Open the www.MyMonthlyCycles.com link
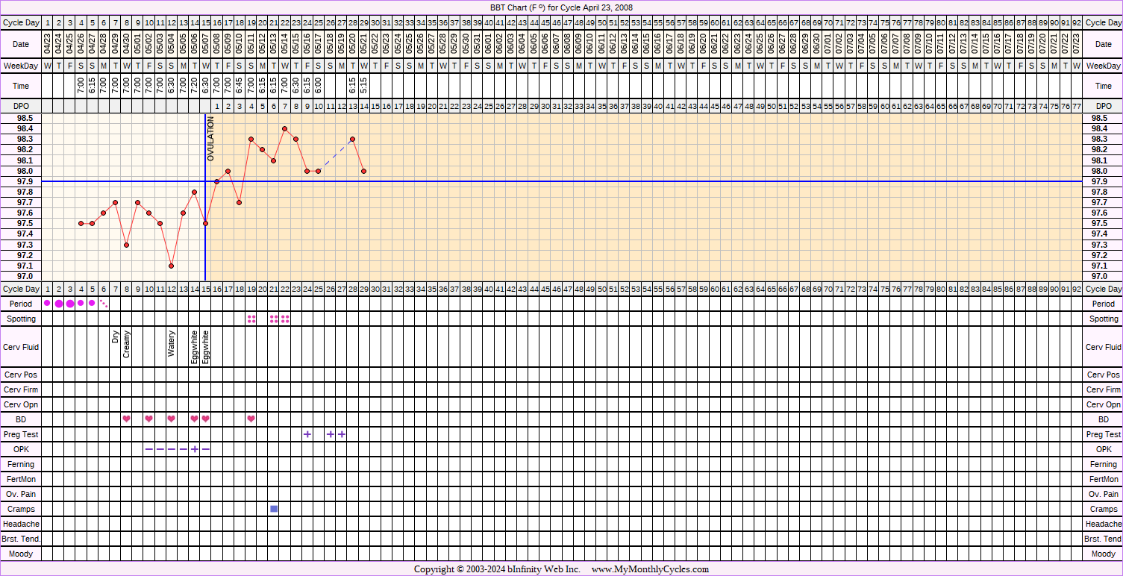The width and height of the screenshot is (1123, 576). 650,569
